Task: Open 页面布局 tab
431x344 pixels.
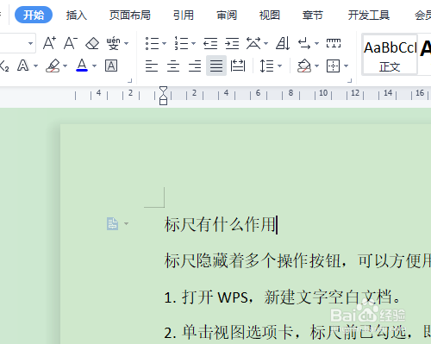Action: click(130, 15)
